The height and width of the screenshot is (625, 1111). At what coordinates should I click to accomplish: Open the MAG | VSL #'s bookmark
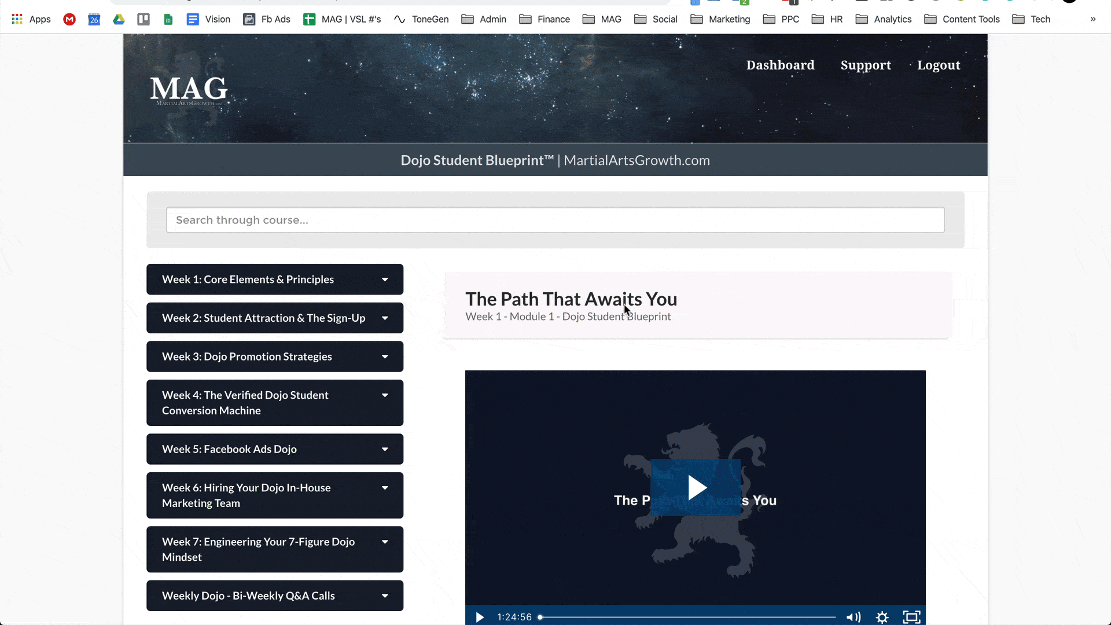[x=342, y=19]
